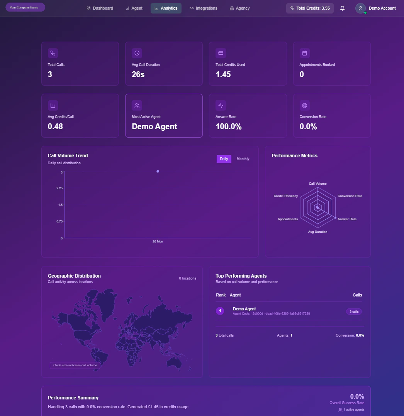The height and width of the screenshot is (416, 404).
Task: Click the data point on Call Volume chart
Action: tap(158, 171)
